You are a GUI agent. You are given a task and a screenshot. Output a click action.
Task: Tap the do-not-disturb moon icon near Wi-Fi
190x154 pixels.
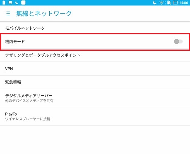155,2
